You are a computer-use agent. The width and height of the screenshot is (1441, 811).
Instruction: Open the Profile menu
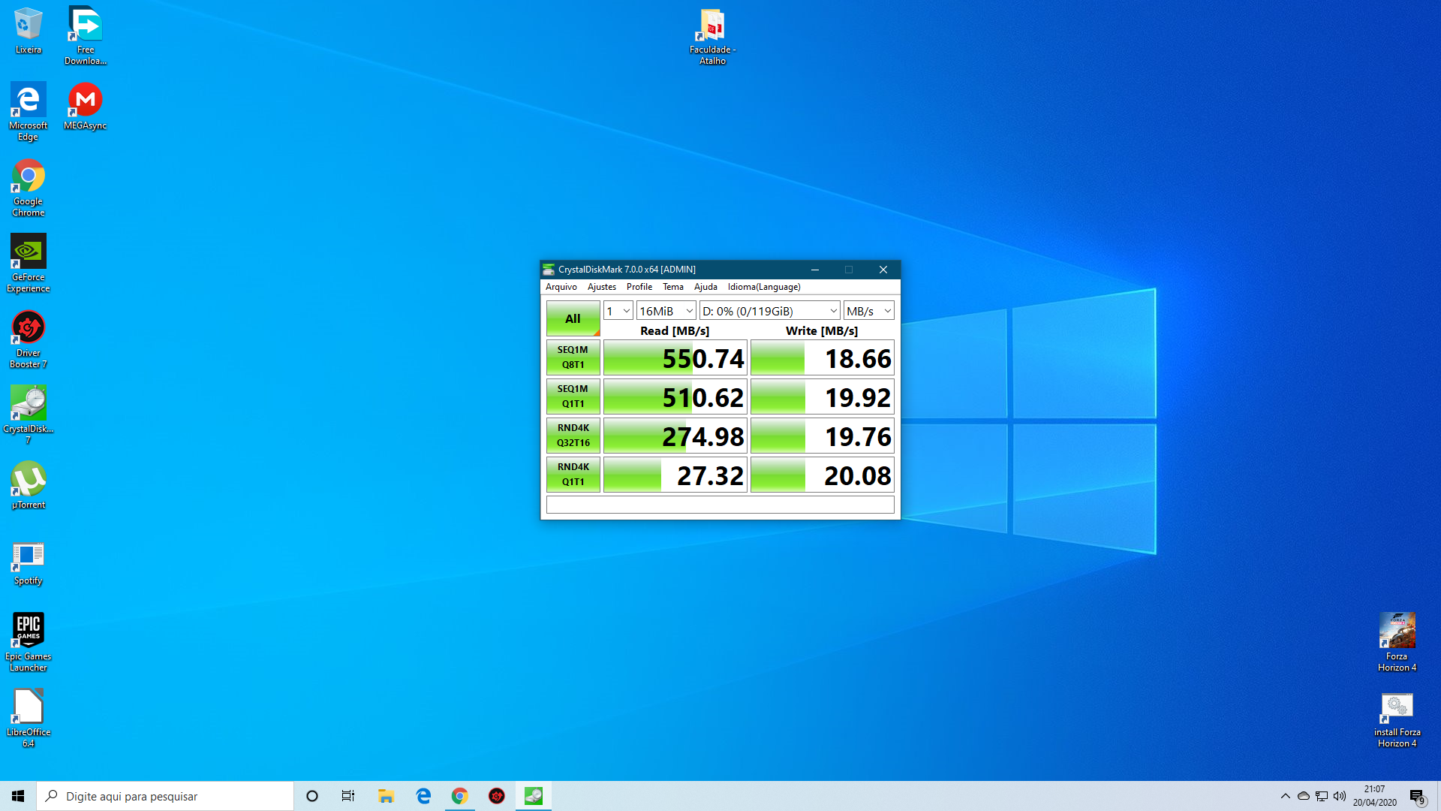point(639,287)
